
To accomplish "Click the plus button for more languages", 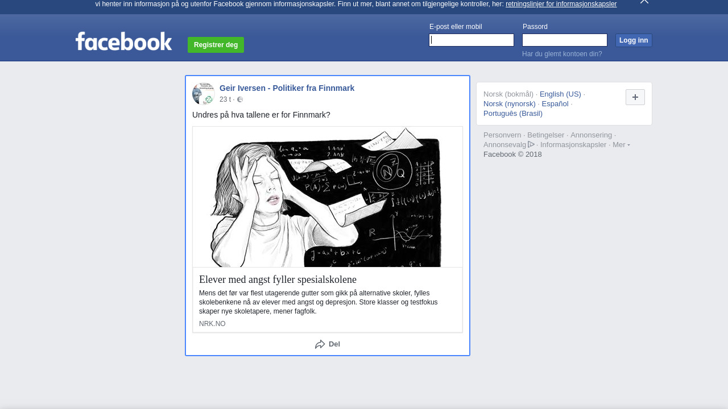I will [635, 97].
